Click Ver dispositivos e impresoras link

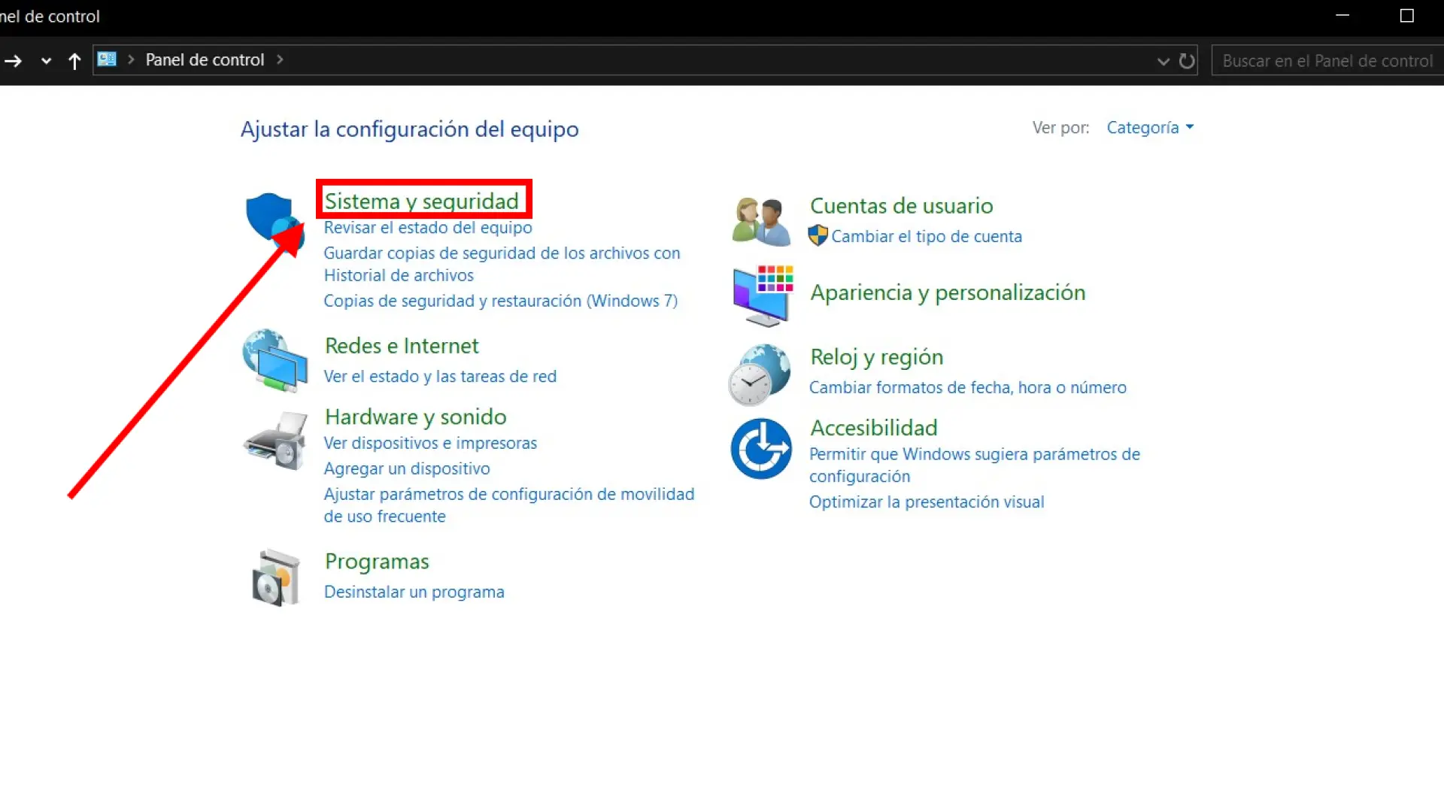(x=430, y=443)
